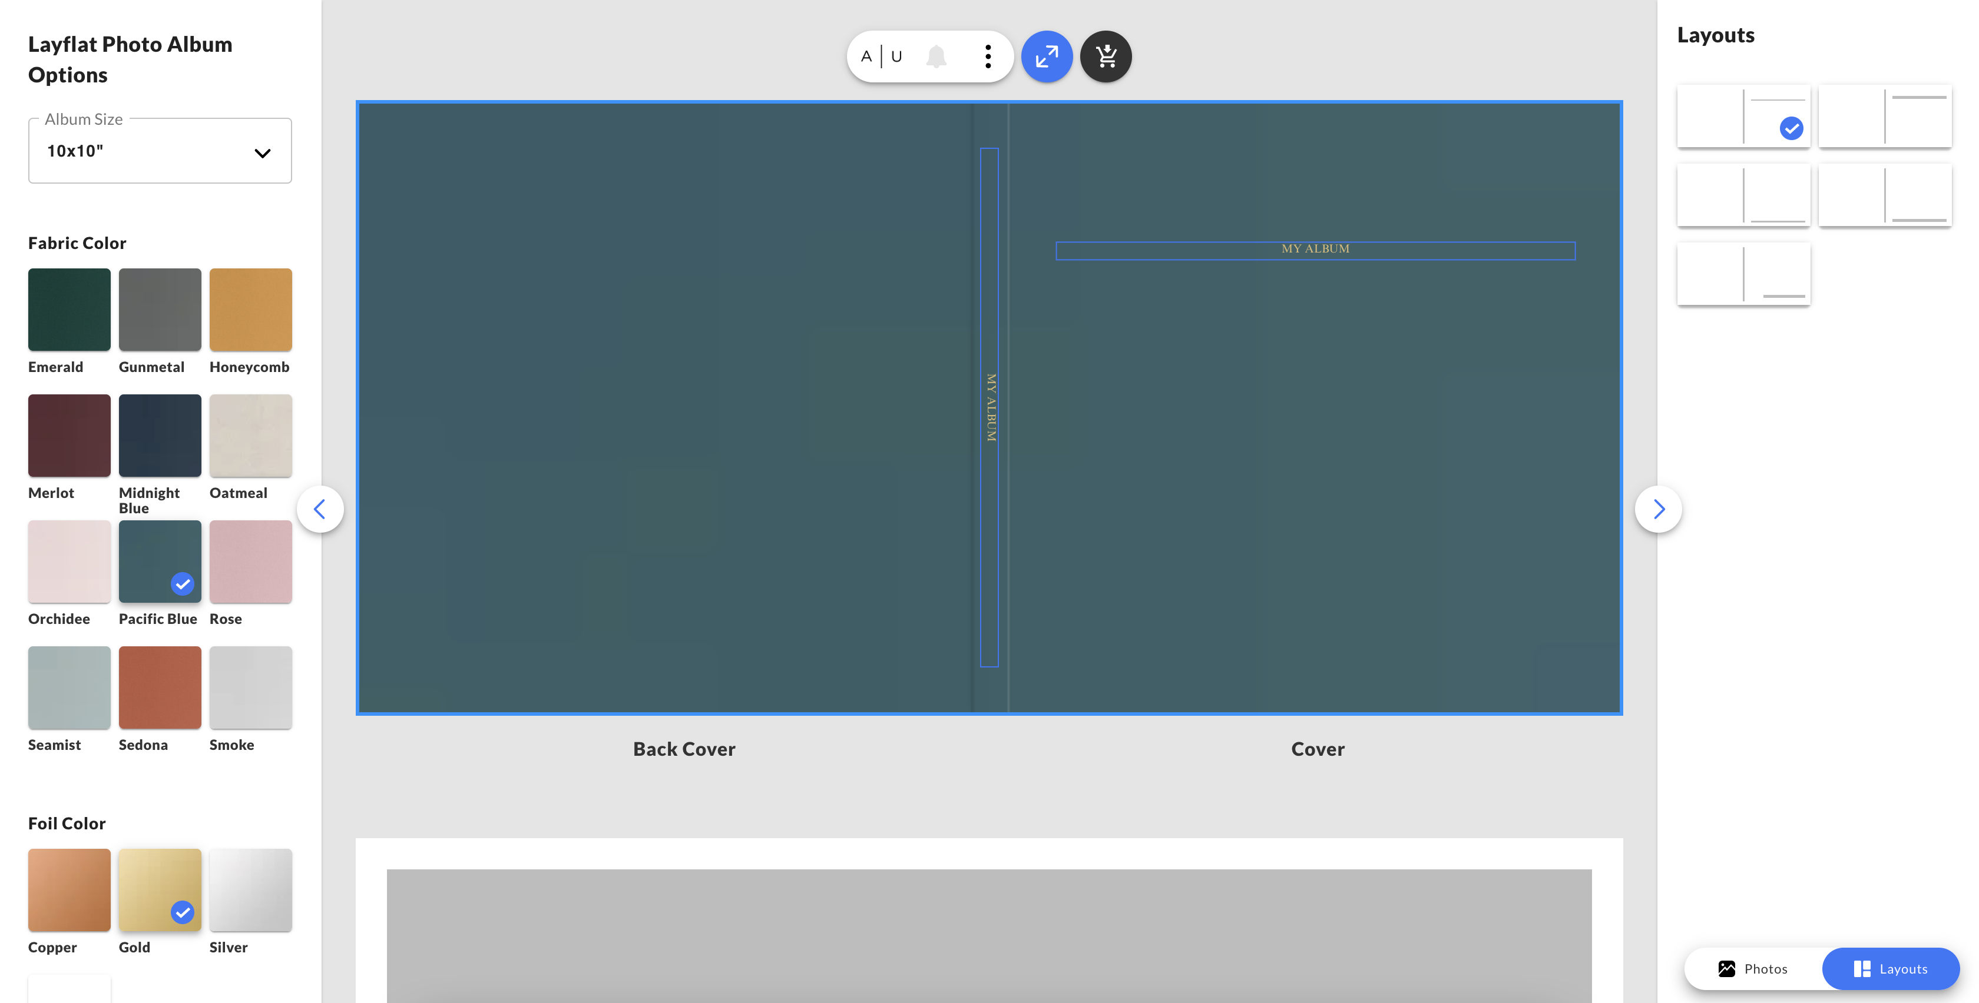Select the checked top-title layout thumbnail

click(1743, 116)
